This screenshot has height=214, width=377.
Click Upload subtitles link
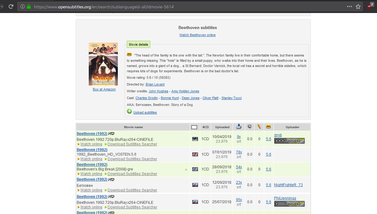point(145,112)
